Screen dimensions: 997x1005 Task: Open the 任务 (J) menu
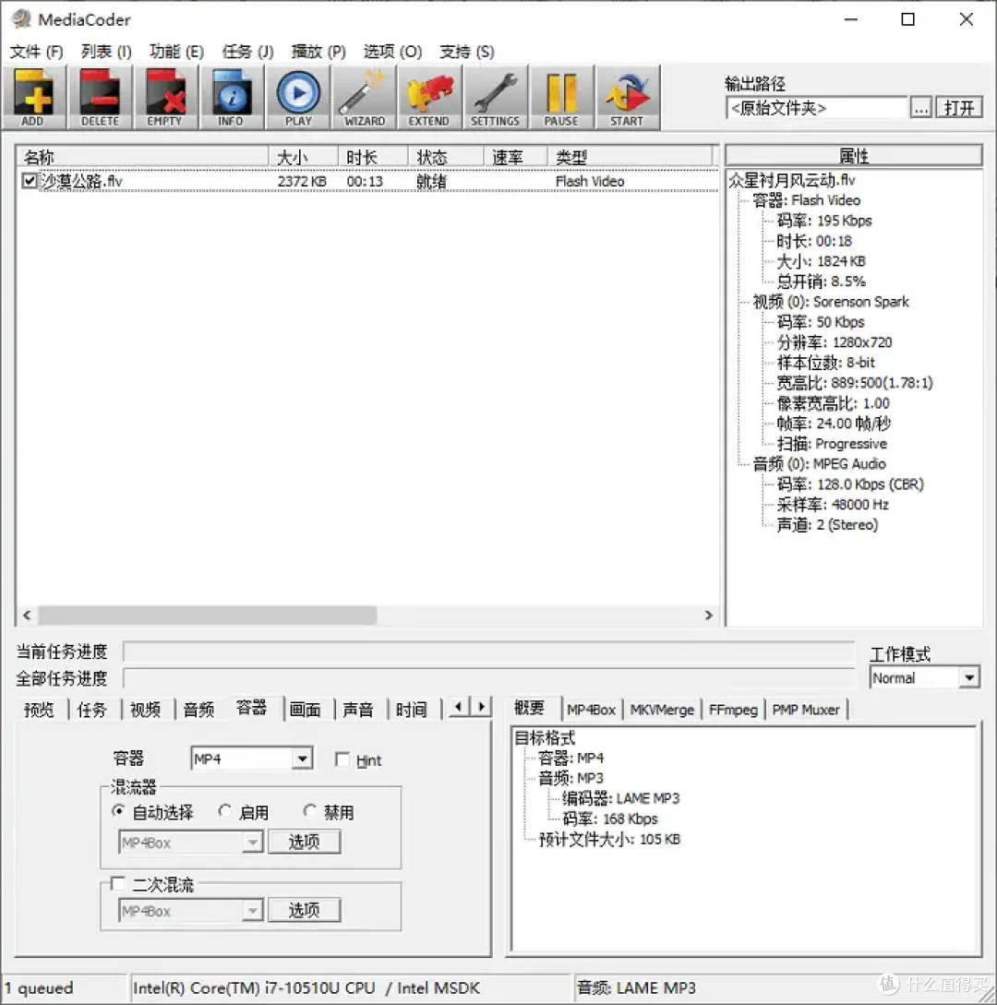click(x=247, y=52)
